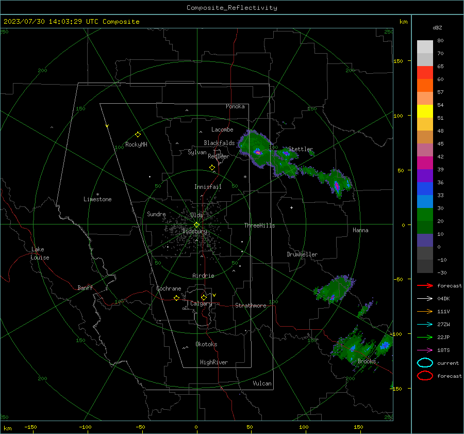This screenshot has width=464, height=434.
Task: Click the magenta 18TS arrow icon
Action: 425,350
